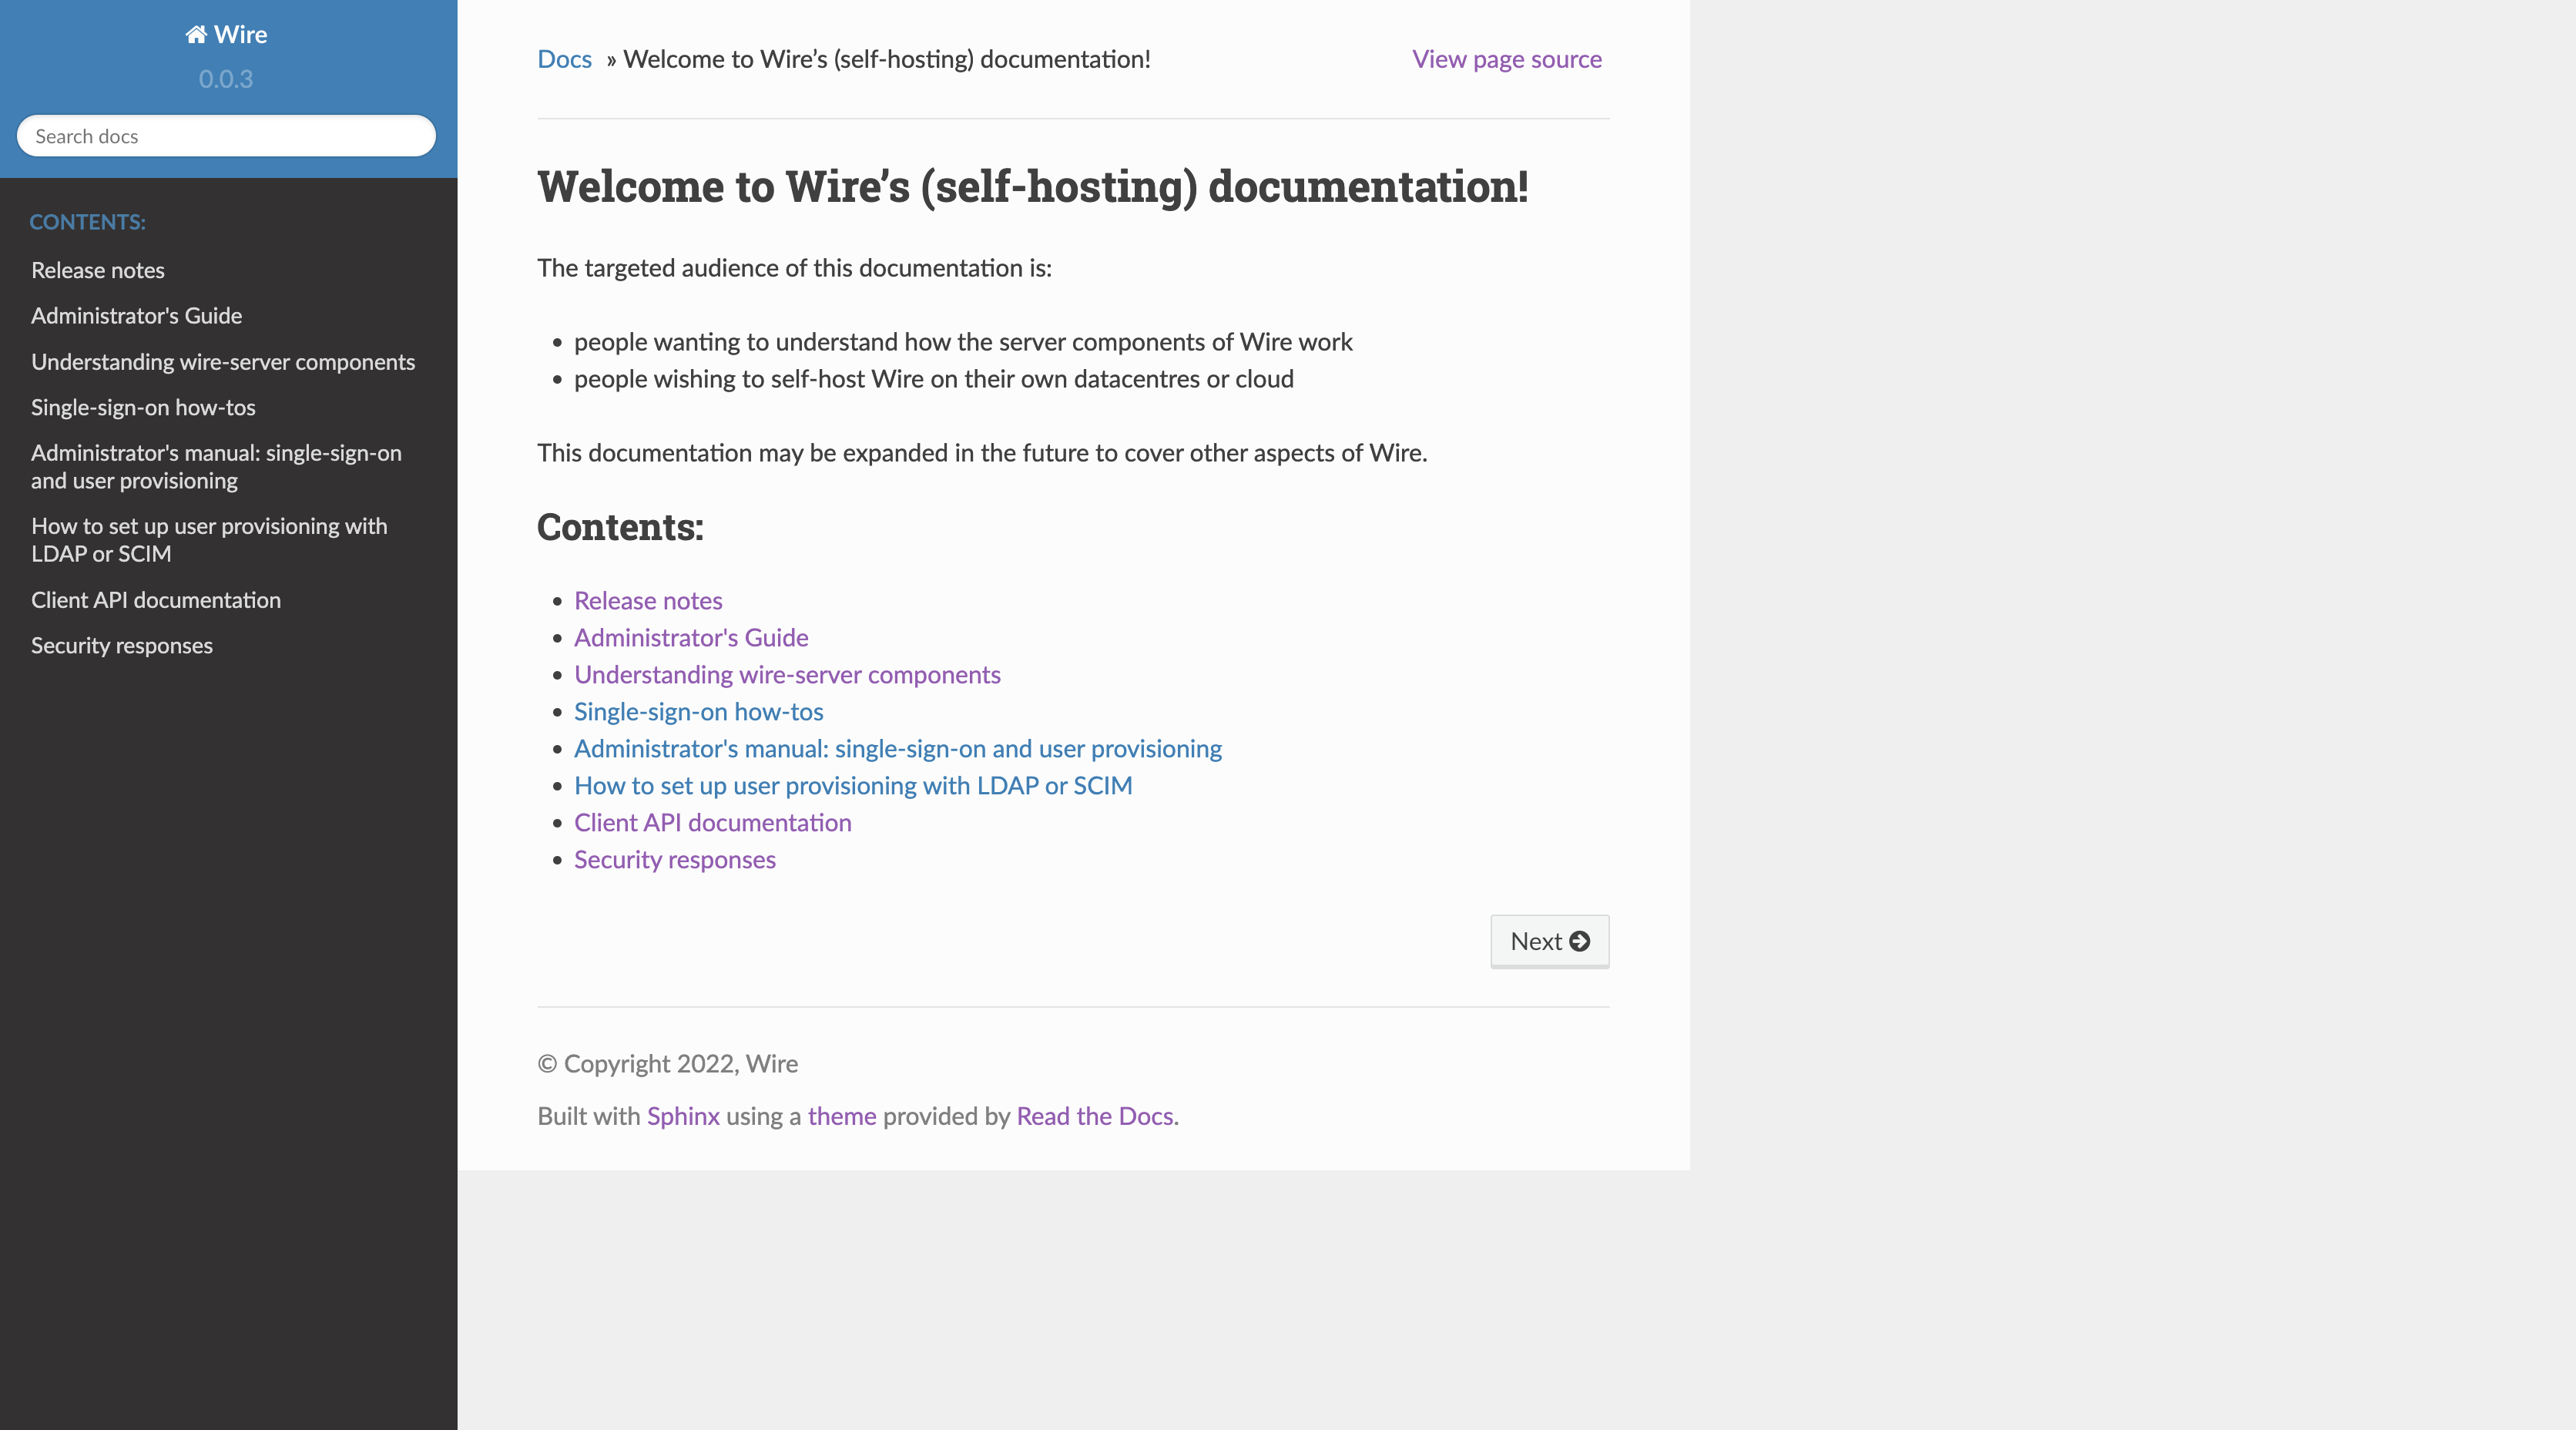Select Security responses in the sidebar
This screenshot has height=1430, width=2576.
tap(122, 646)
